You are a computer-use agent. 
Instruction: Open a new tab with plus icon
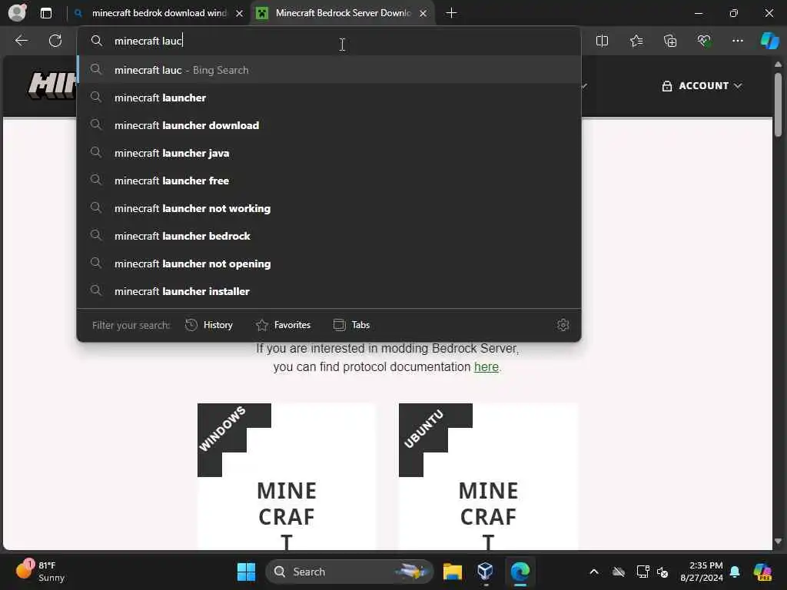[451, 13]
